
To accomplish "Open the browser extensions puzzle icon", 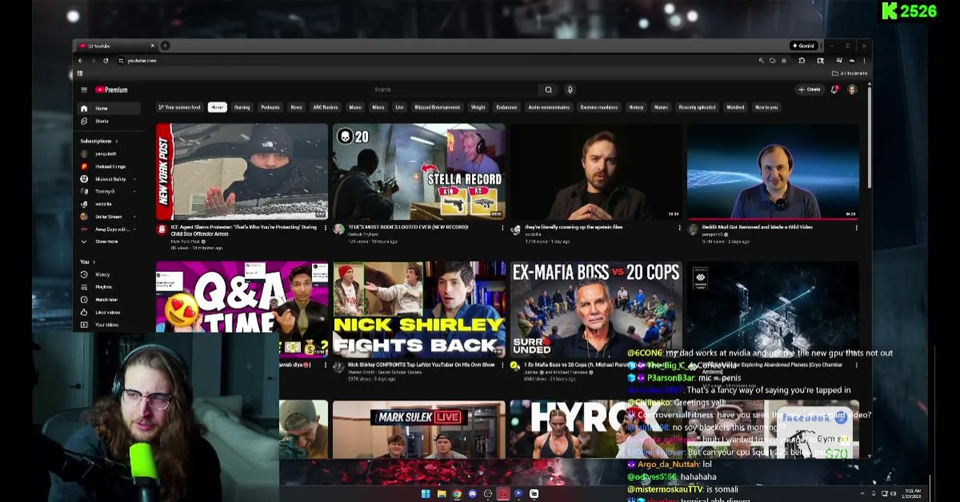I will [802, 61].
